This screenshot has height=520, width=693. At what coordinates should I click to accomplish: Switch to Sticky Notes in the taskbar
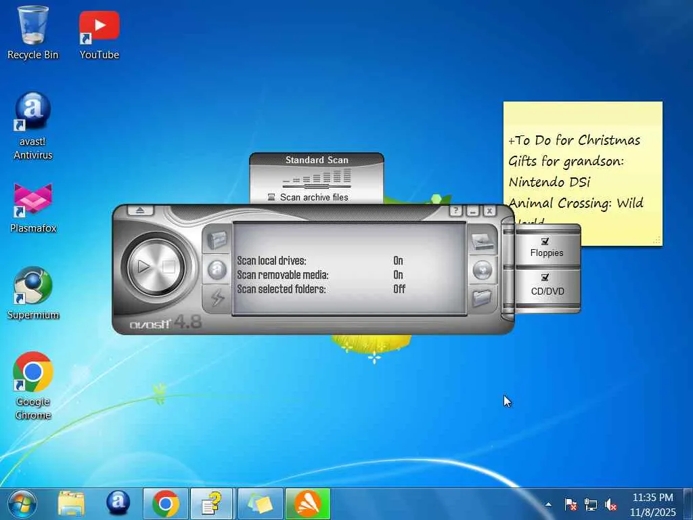click(261, 504)
